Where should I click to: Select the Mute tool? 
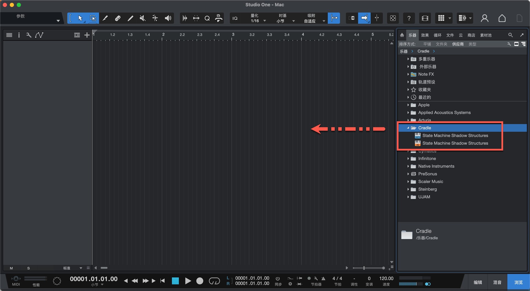142,18
